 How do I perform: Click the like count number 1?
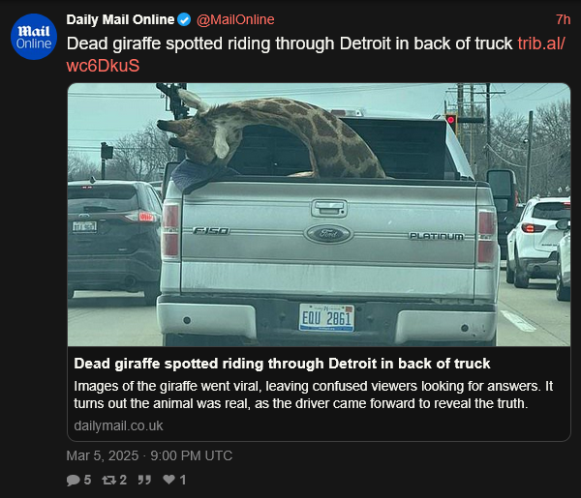click(182, 480)
